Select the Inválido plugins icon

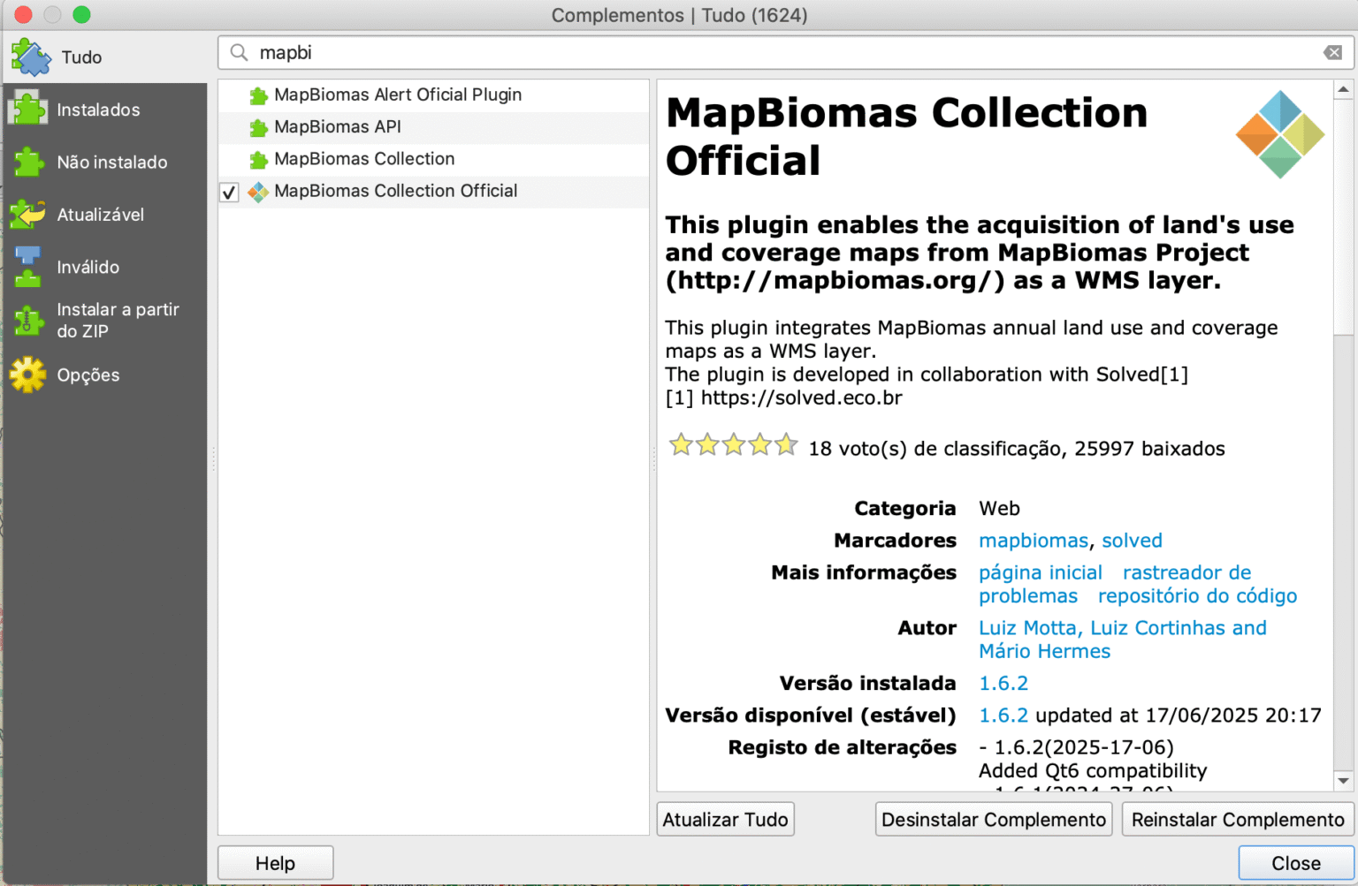(27, 267)
